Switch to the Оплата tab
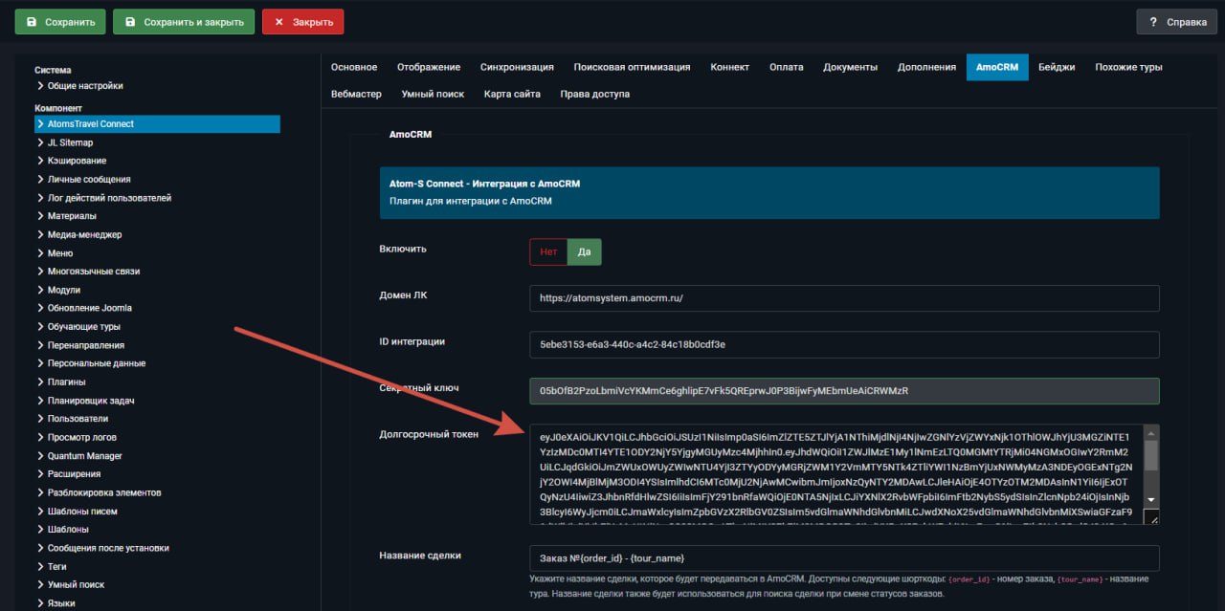This screenshot has height=611, width=1225. [x=787, y=67]
